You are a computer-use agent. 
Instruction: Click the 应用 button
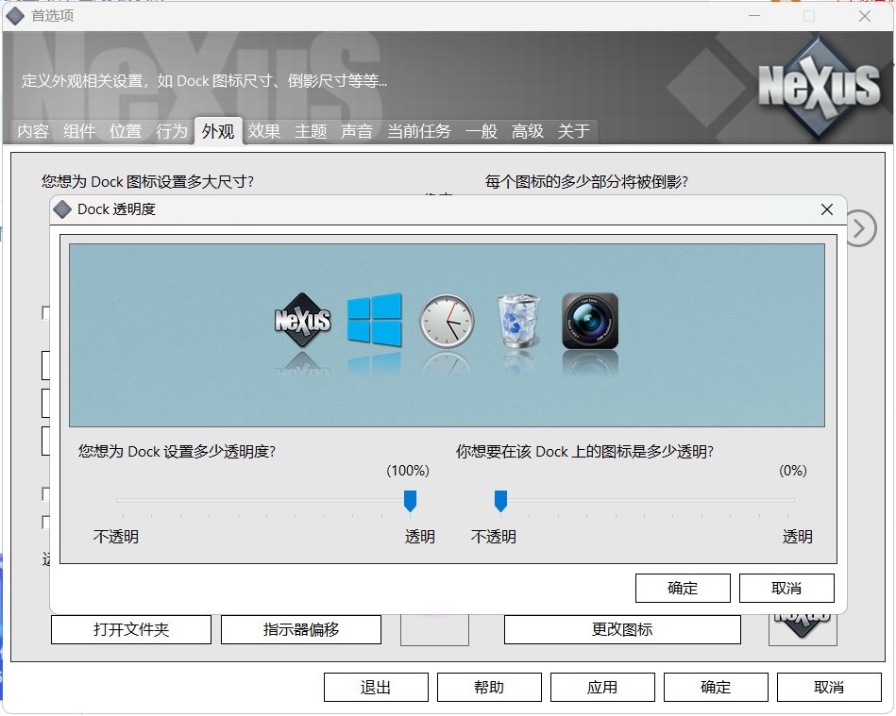click(602, 687)
